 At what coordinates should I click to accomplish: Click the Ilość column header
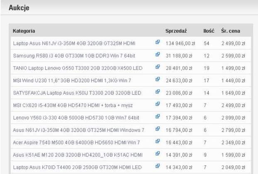coord(209,31)
